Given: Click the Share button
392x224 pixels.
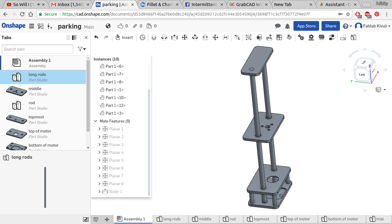Looking at the screenshot, I should click(x=331, y=26).
